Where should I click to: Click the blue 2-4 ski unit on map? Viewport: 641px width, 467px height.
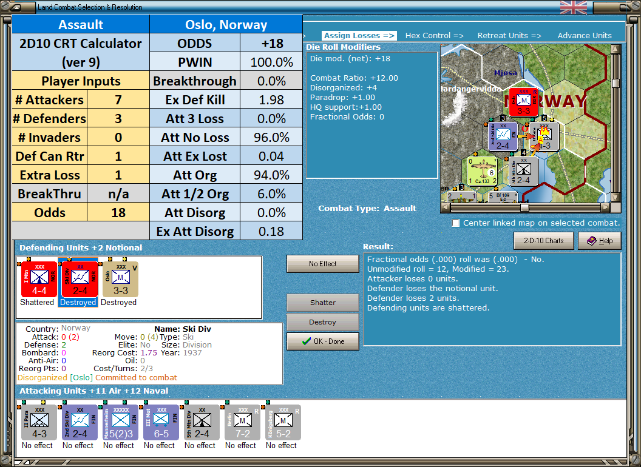(x=503, y=136)
